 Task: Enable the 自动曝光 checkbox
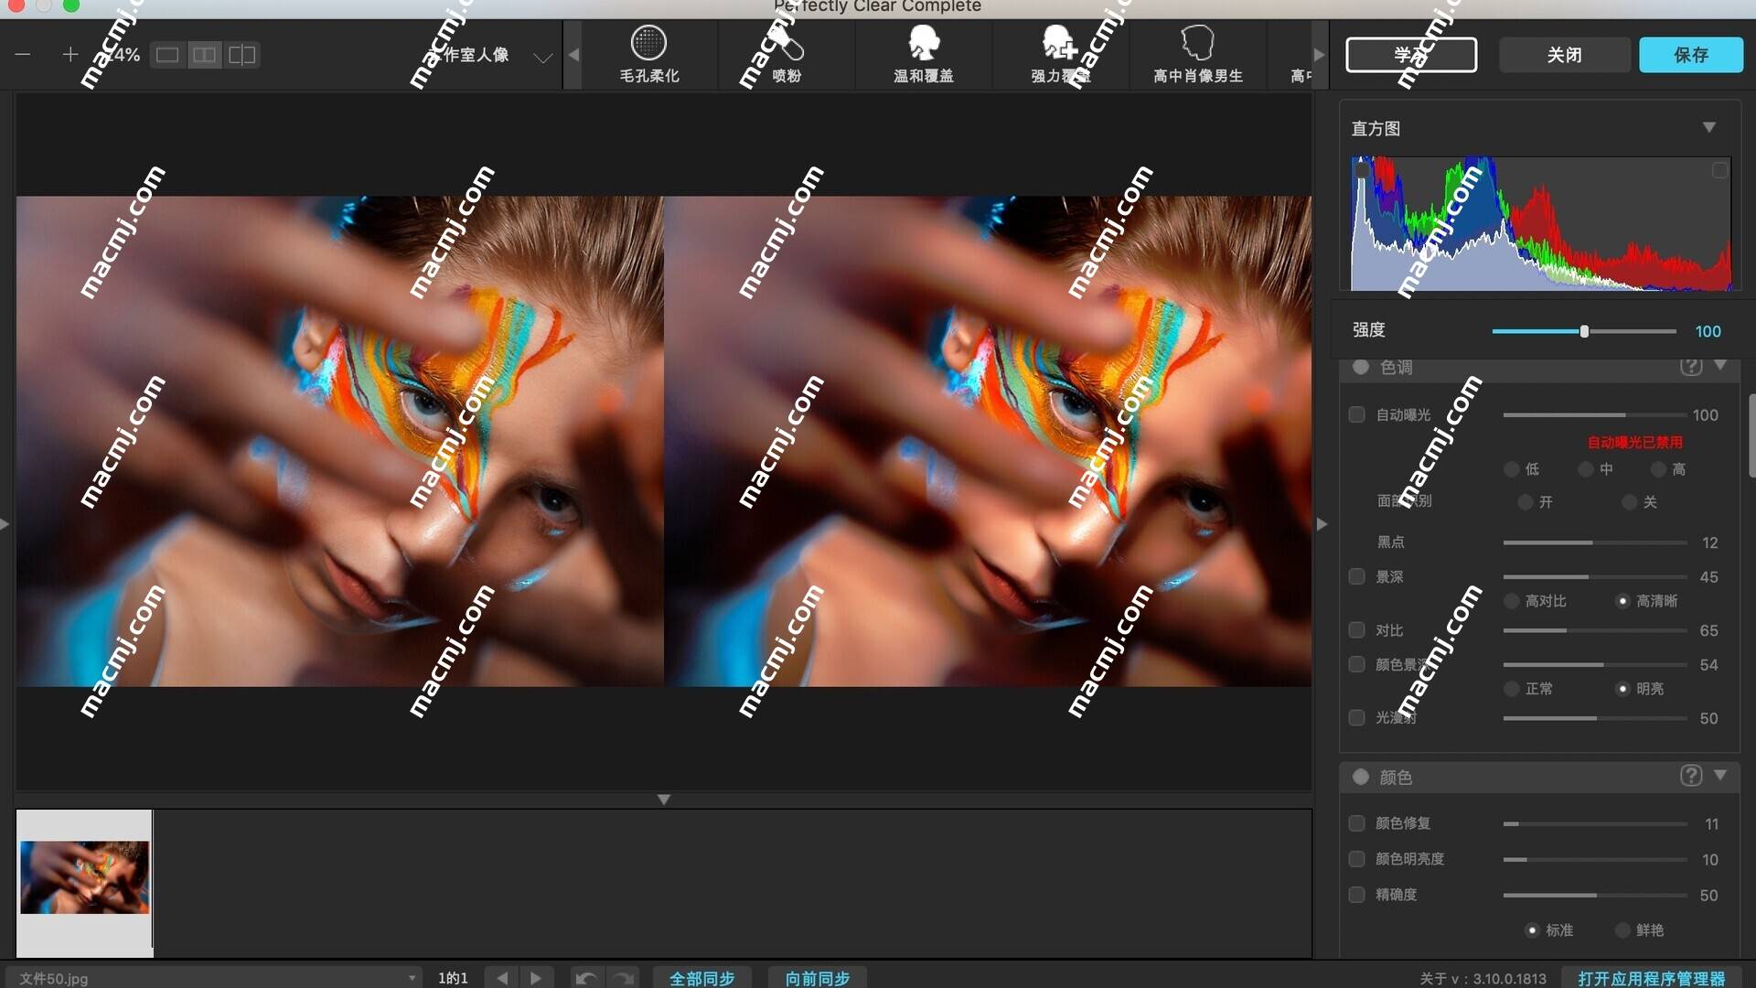tap(1357, 414)
